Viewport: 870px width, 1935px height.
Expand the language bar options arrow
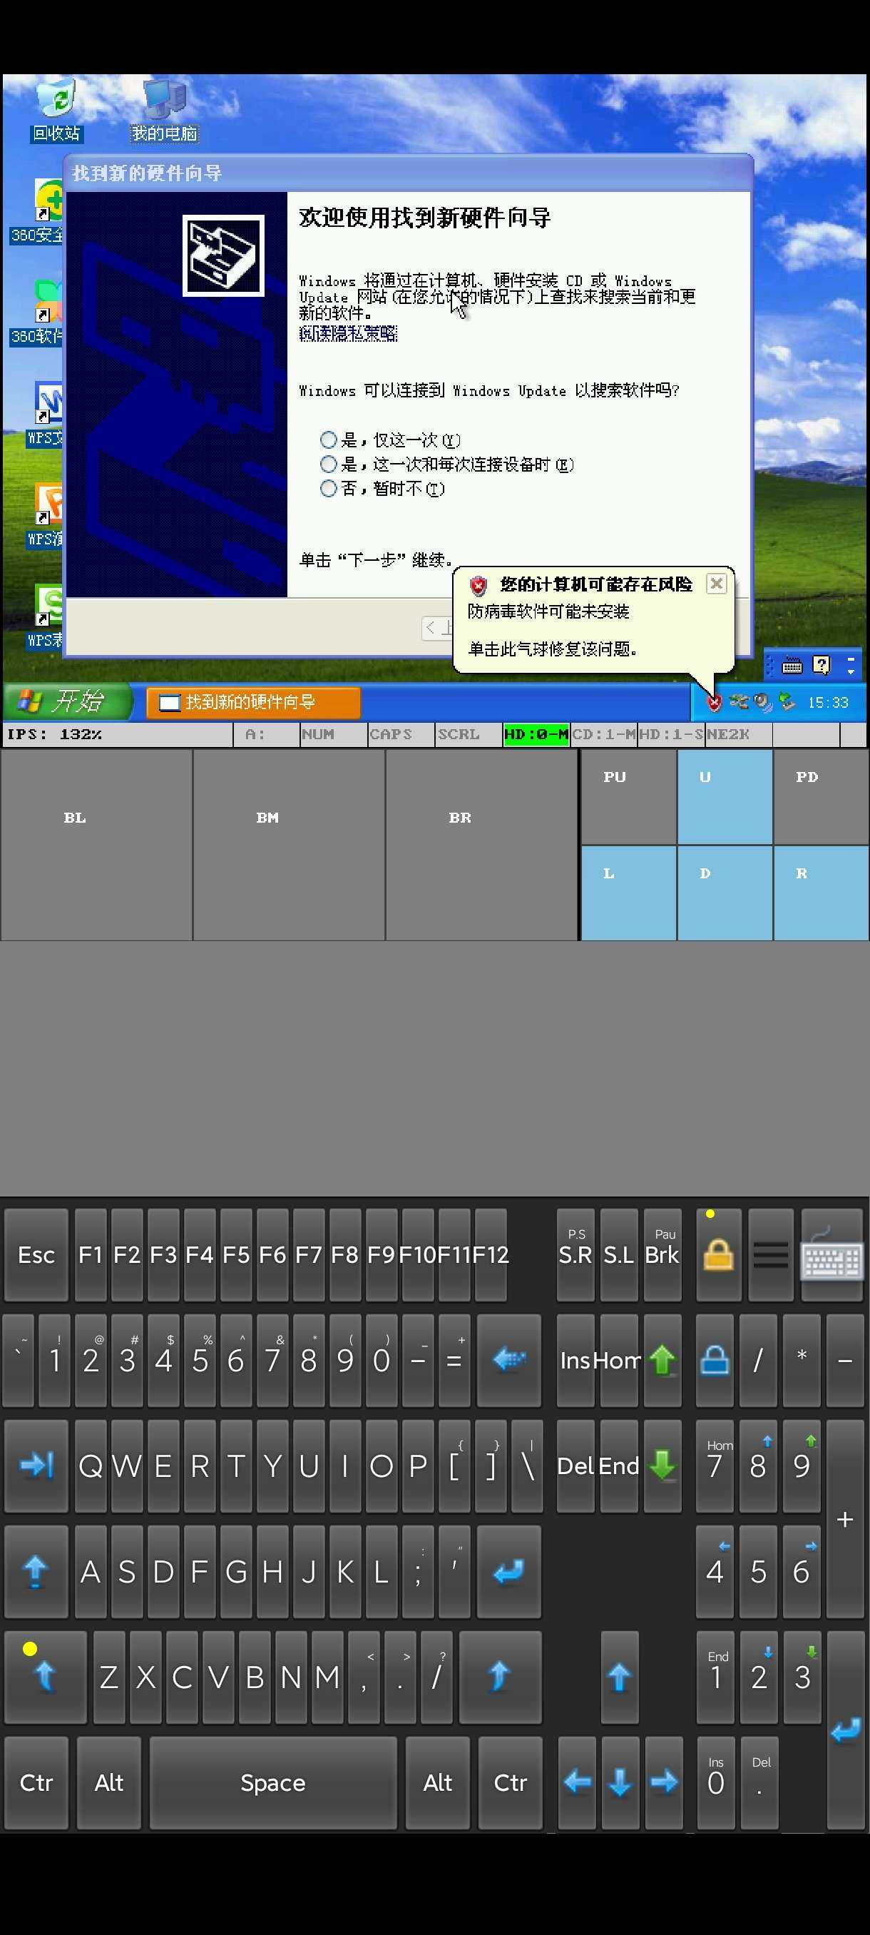851,666
